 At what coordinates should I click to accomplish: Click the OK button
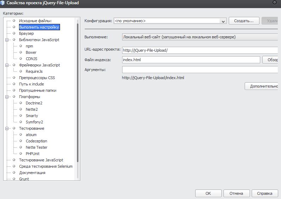pyautogui.click(x=208, y=193)
